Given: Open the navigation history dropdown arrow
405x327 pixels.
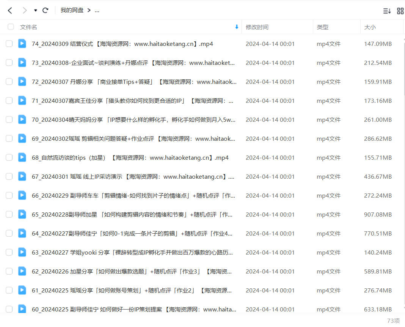Looking at the screenshot, I should click(35, 10).
